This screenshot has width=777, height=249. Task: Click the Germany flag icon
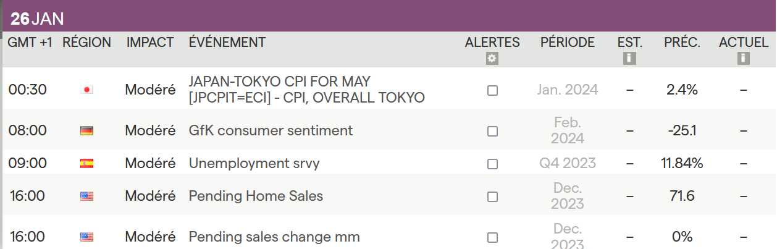pyautogui.click(x=86, y=131)
